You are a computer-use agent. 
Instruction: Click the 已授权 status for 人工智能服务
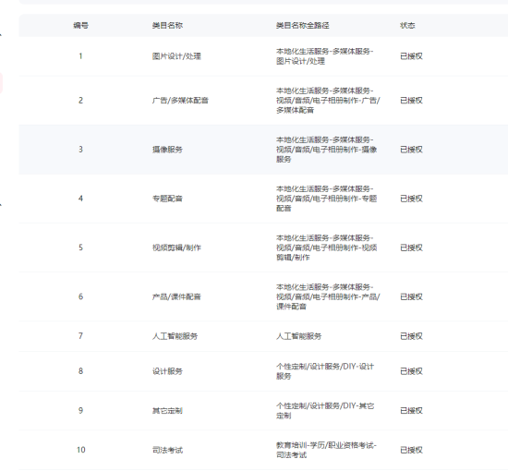[411, 336]
